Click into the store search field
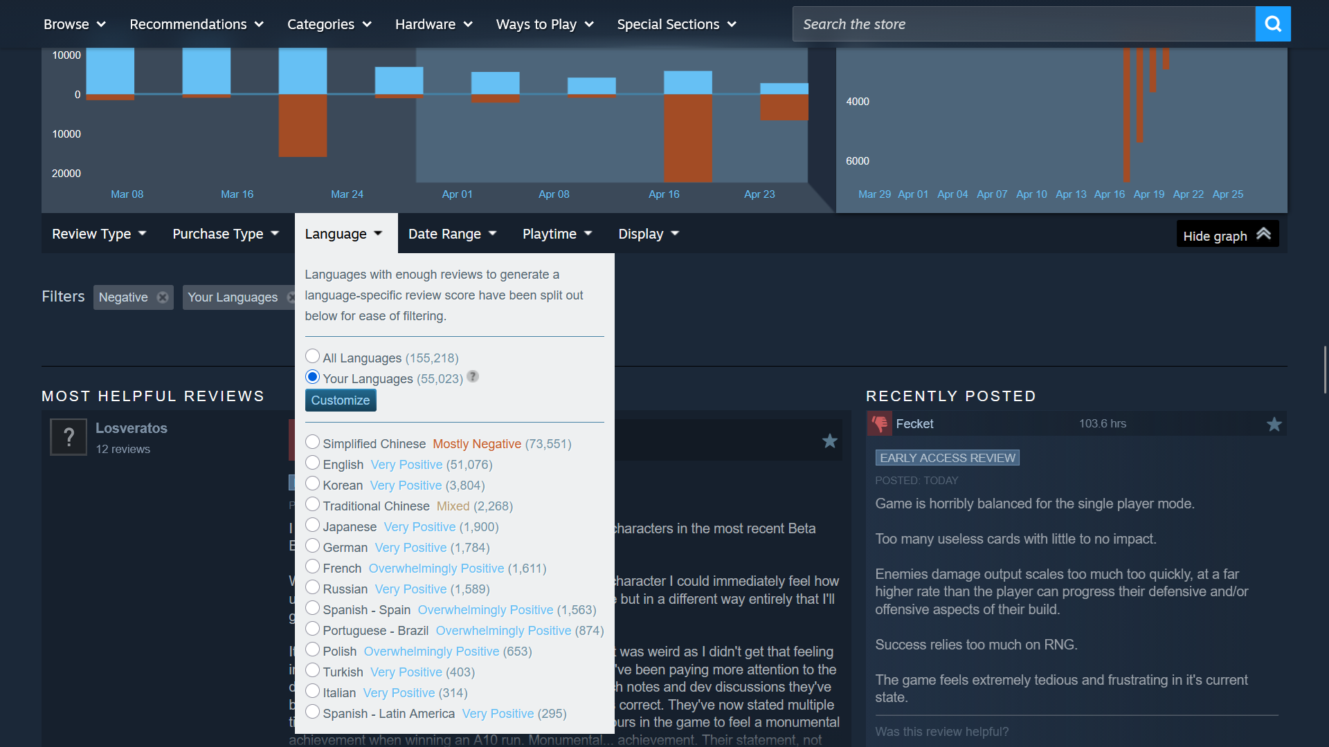Viewport: 1329px width, 747px height. [1023, 24]
